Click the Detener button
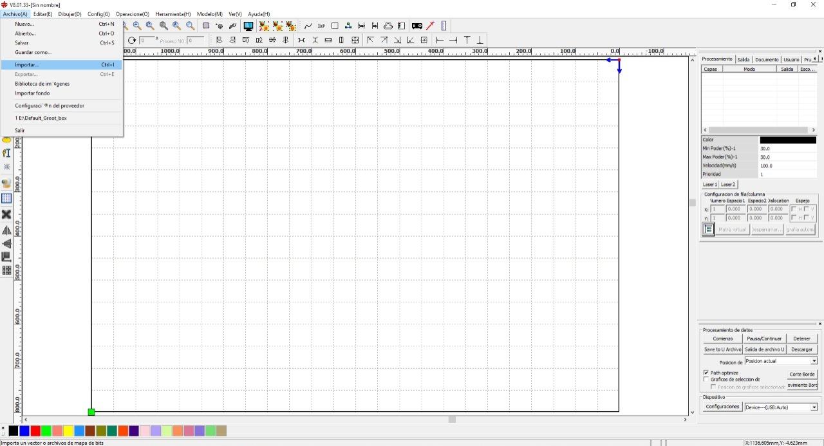Image resolution: width=824 pixels, height=446 pixels. coord(802,339)
